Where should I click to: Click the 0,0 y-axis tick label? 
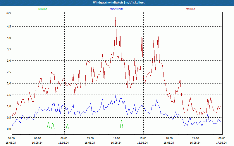pos(9,129)
